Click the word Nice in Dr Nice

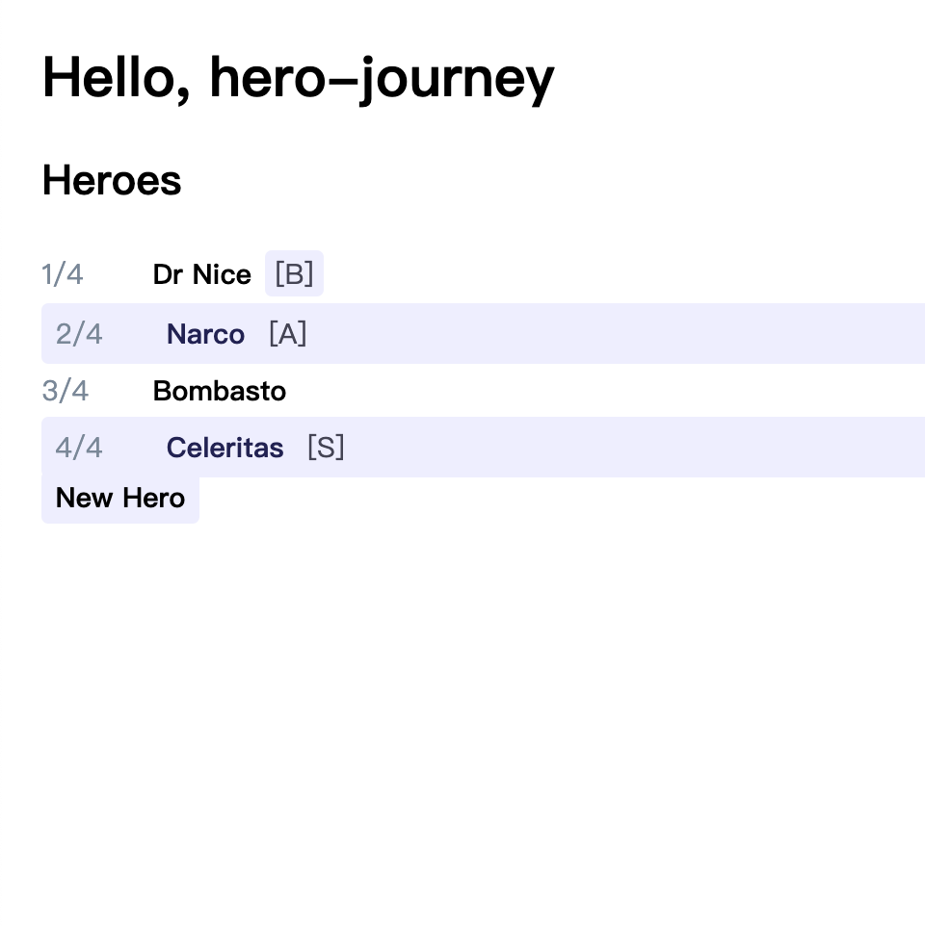[x=223, y=274]
